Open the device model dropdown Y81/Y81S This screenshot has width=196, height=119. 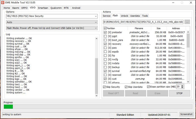tap(52, 16)
